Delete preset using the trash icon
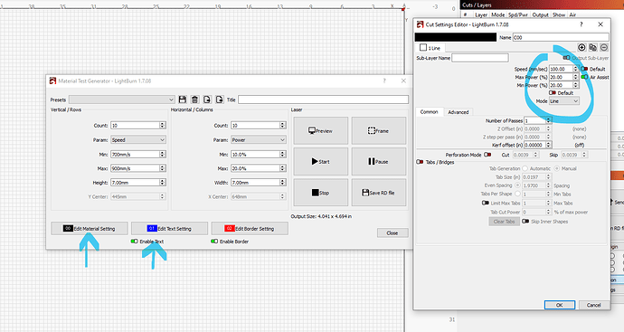 coord(194,100)
